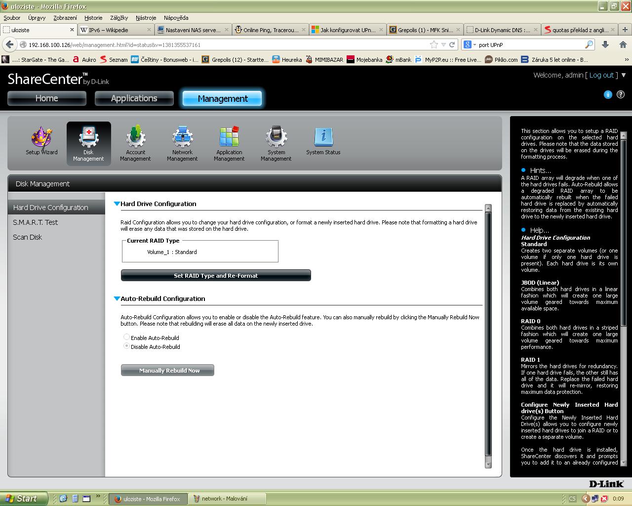
Task: Expand the quick launch overflow chevron
Action: point(98,497)
